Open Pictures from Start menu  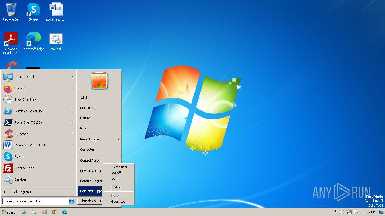99,118
